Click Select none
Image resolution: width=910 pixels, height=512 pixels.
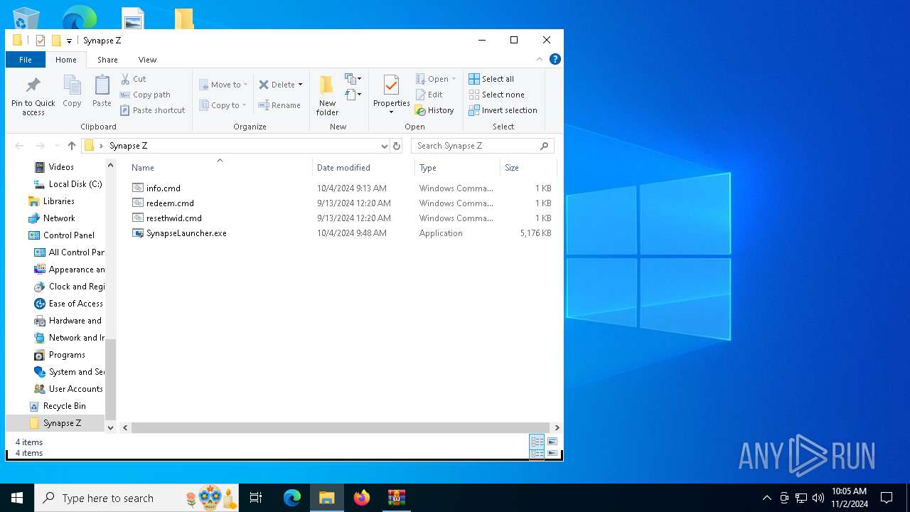(496, 95)
